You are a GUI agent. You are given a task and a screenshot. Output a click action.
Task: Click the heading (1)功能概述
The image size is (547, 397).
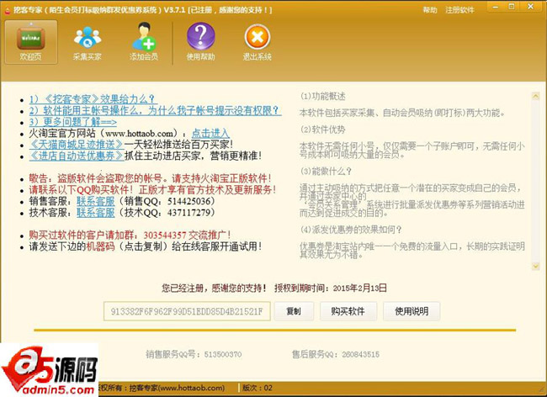pos(323,96)
